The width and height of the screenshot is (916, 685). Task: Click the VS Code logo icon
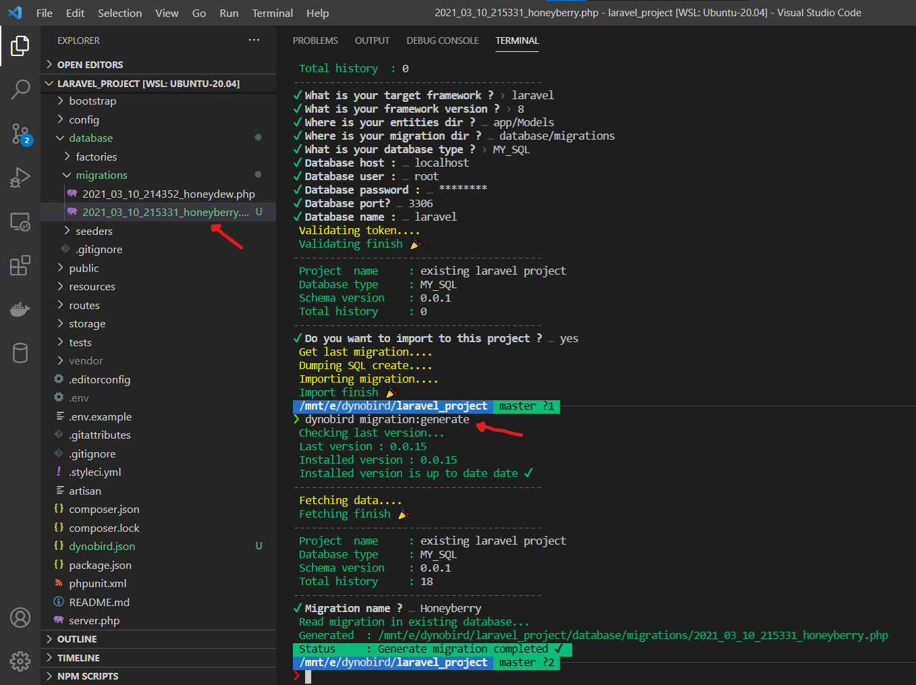[15, 13]
